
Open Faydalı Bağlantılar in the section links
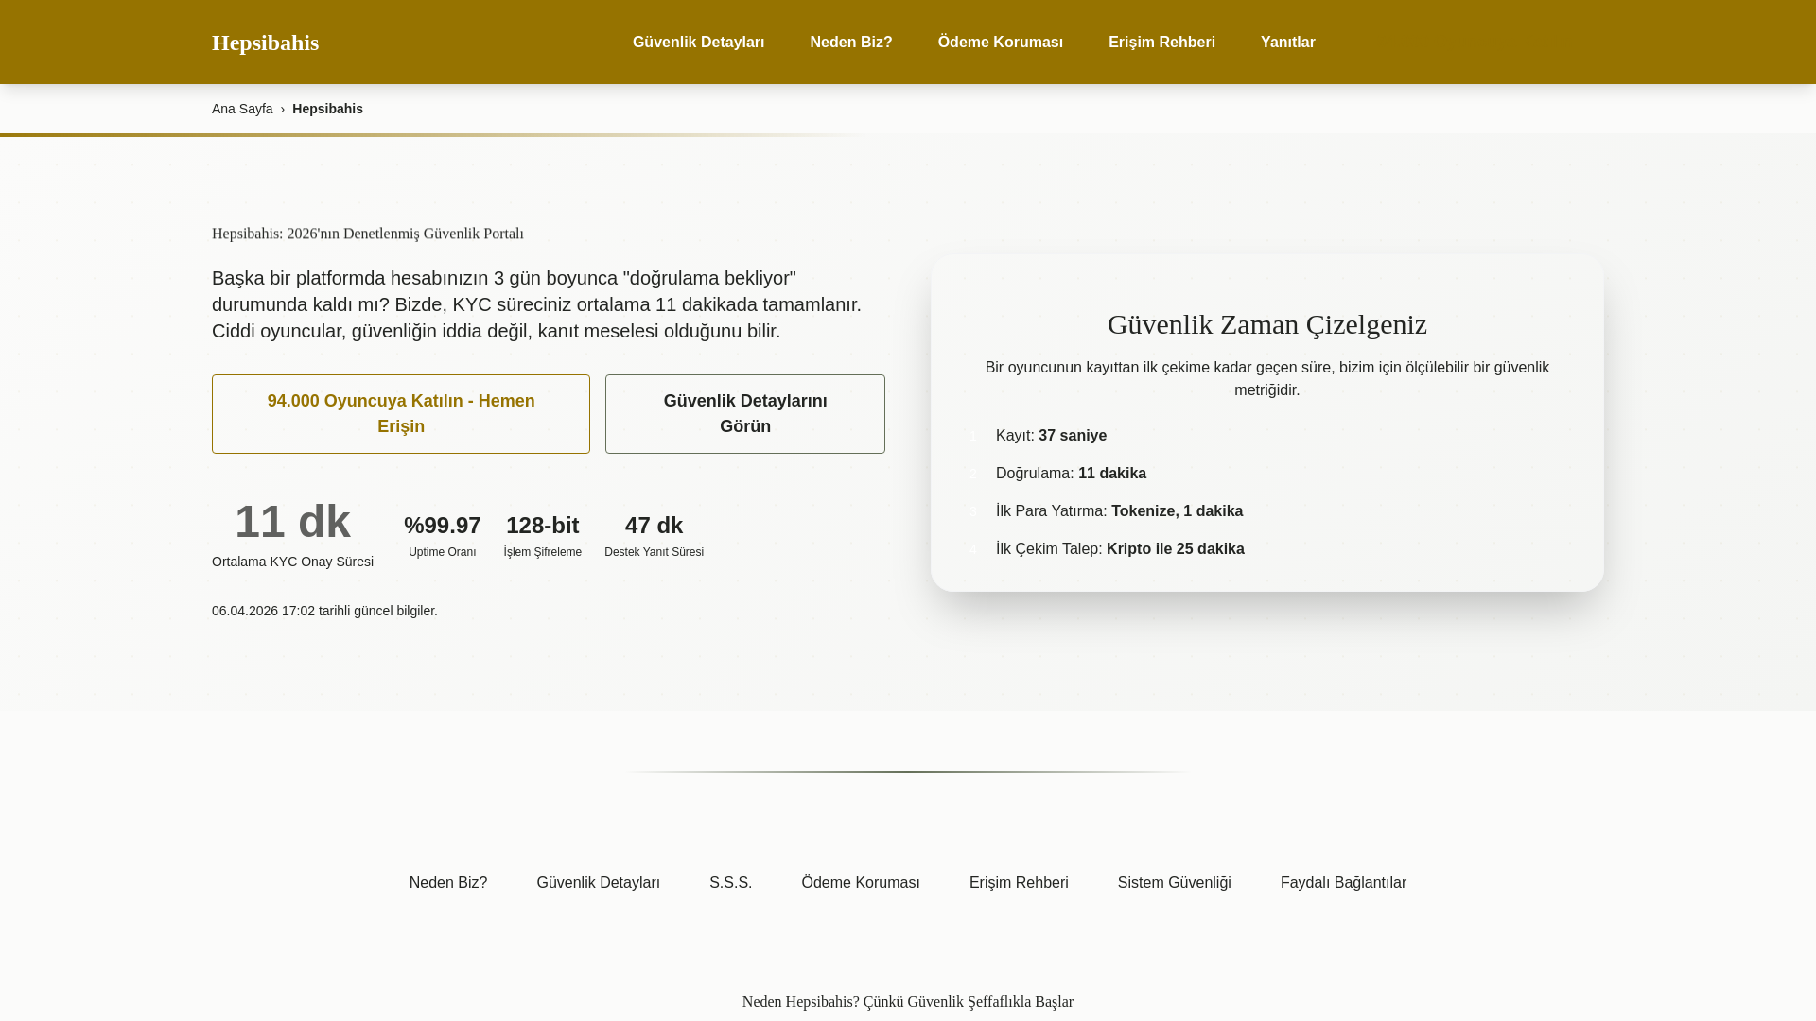1343,883
